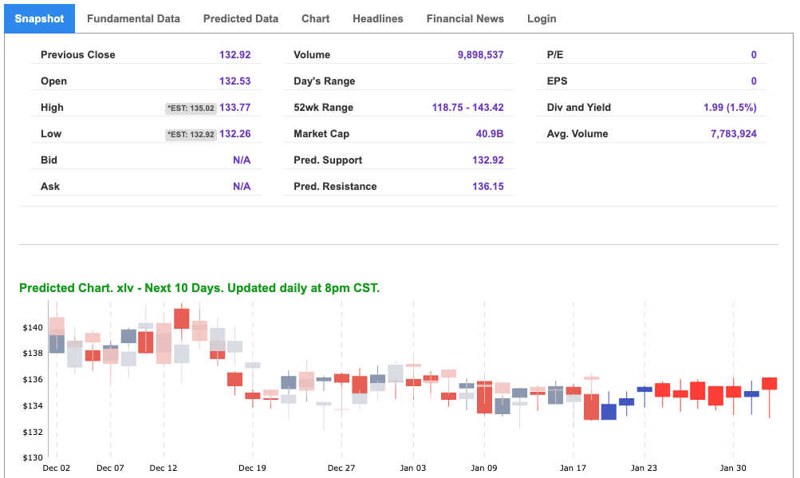Click the Predicted Chart xlv heading

point(199,288)
